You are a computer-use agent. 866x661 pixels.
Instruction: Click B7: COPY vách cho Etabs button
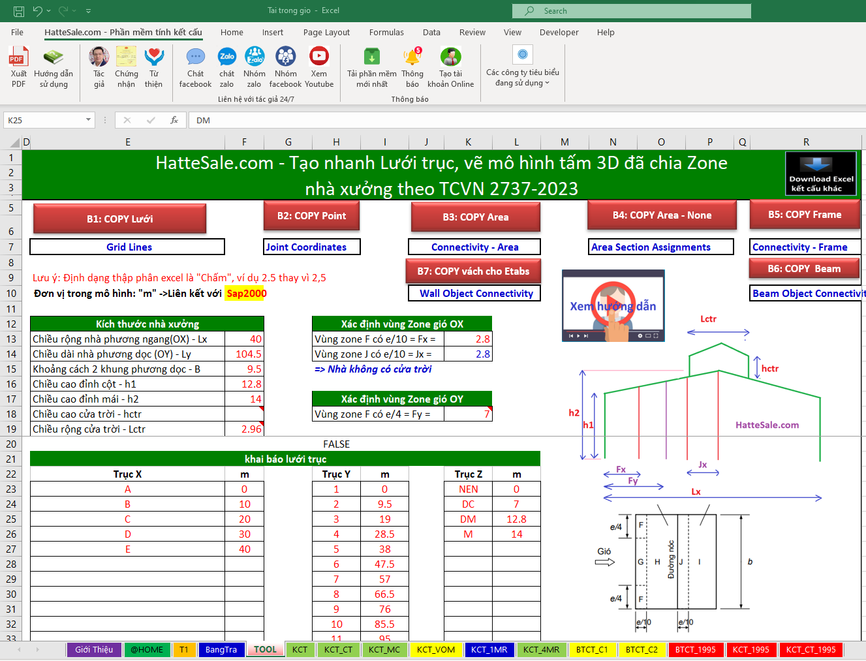[474, 271]
